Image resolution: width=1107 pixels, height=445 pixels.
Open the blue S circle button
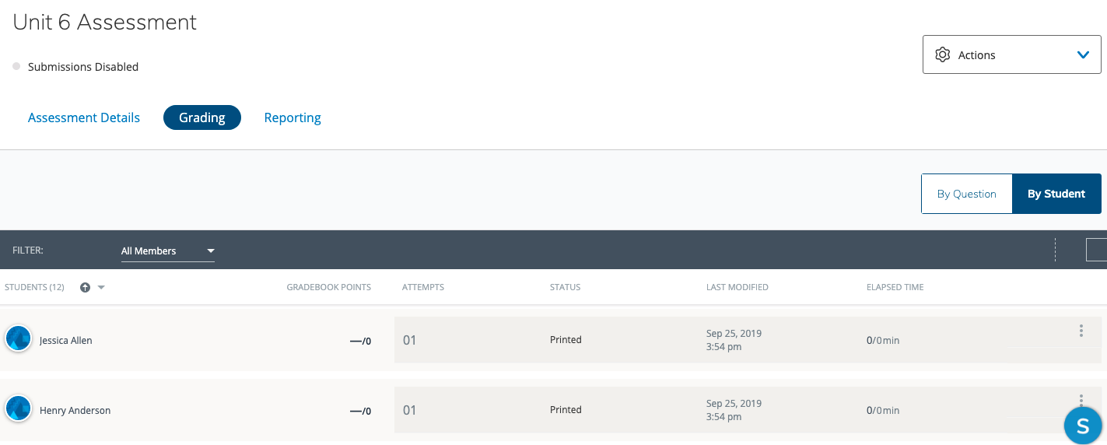tap(1083, 426)
